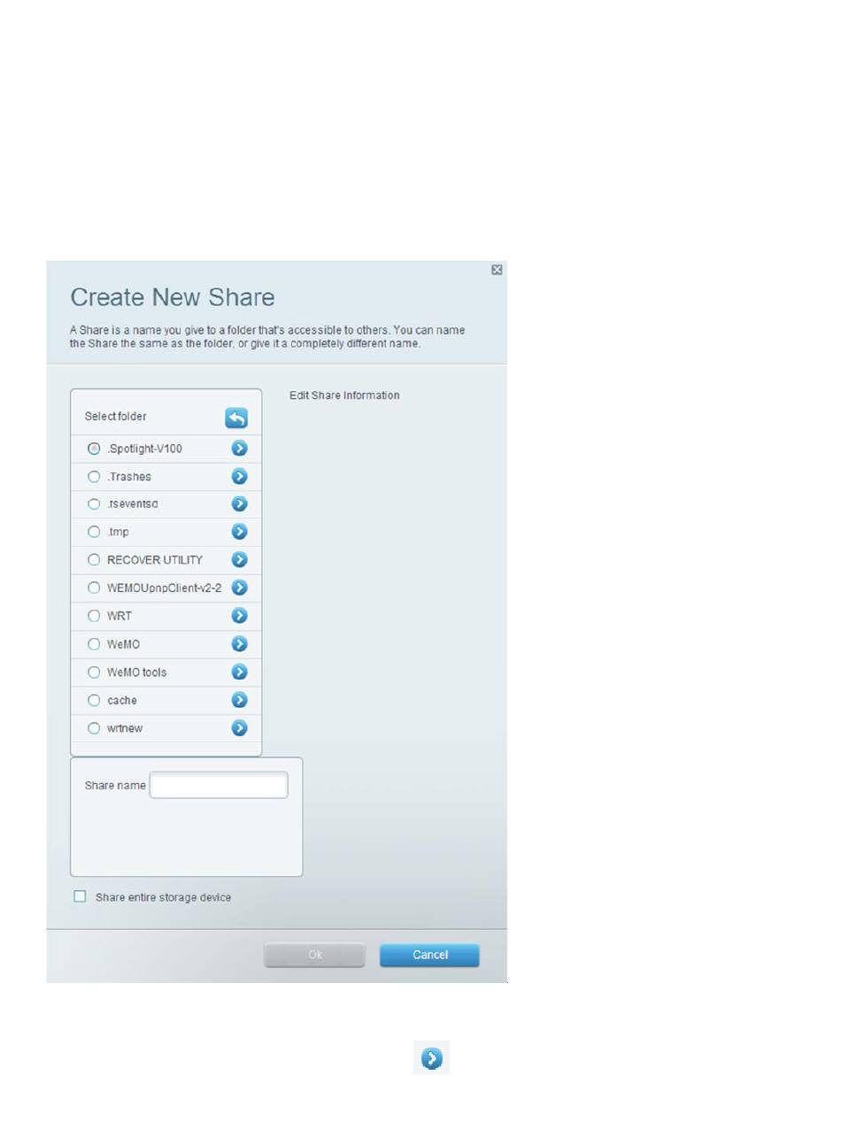Select the wrtnew radio button
The image size is (841, 1129).
[x=94, y=728]
